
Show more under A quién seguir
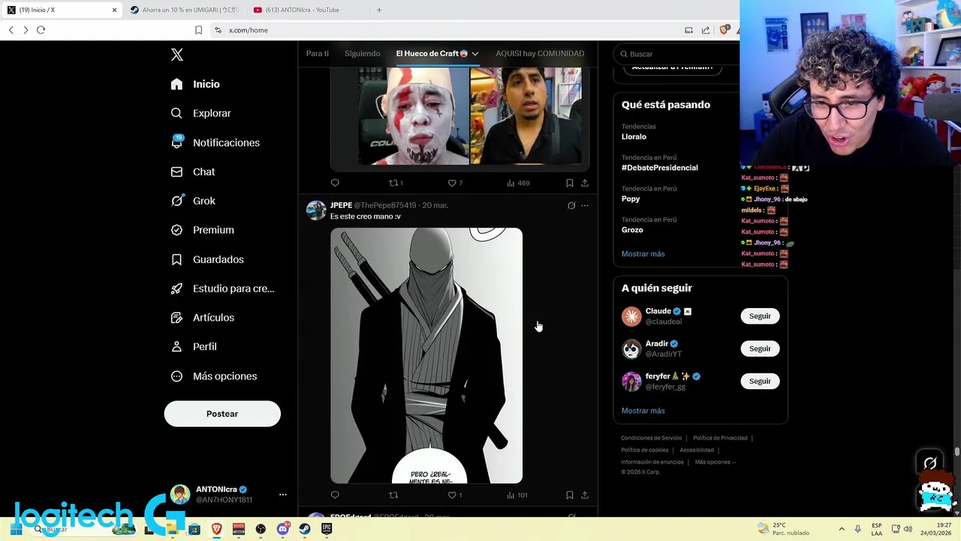tap(643, 411)
